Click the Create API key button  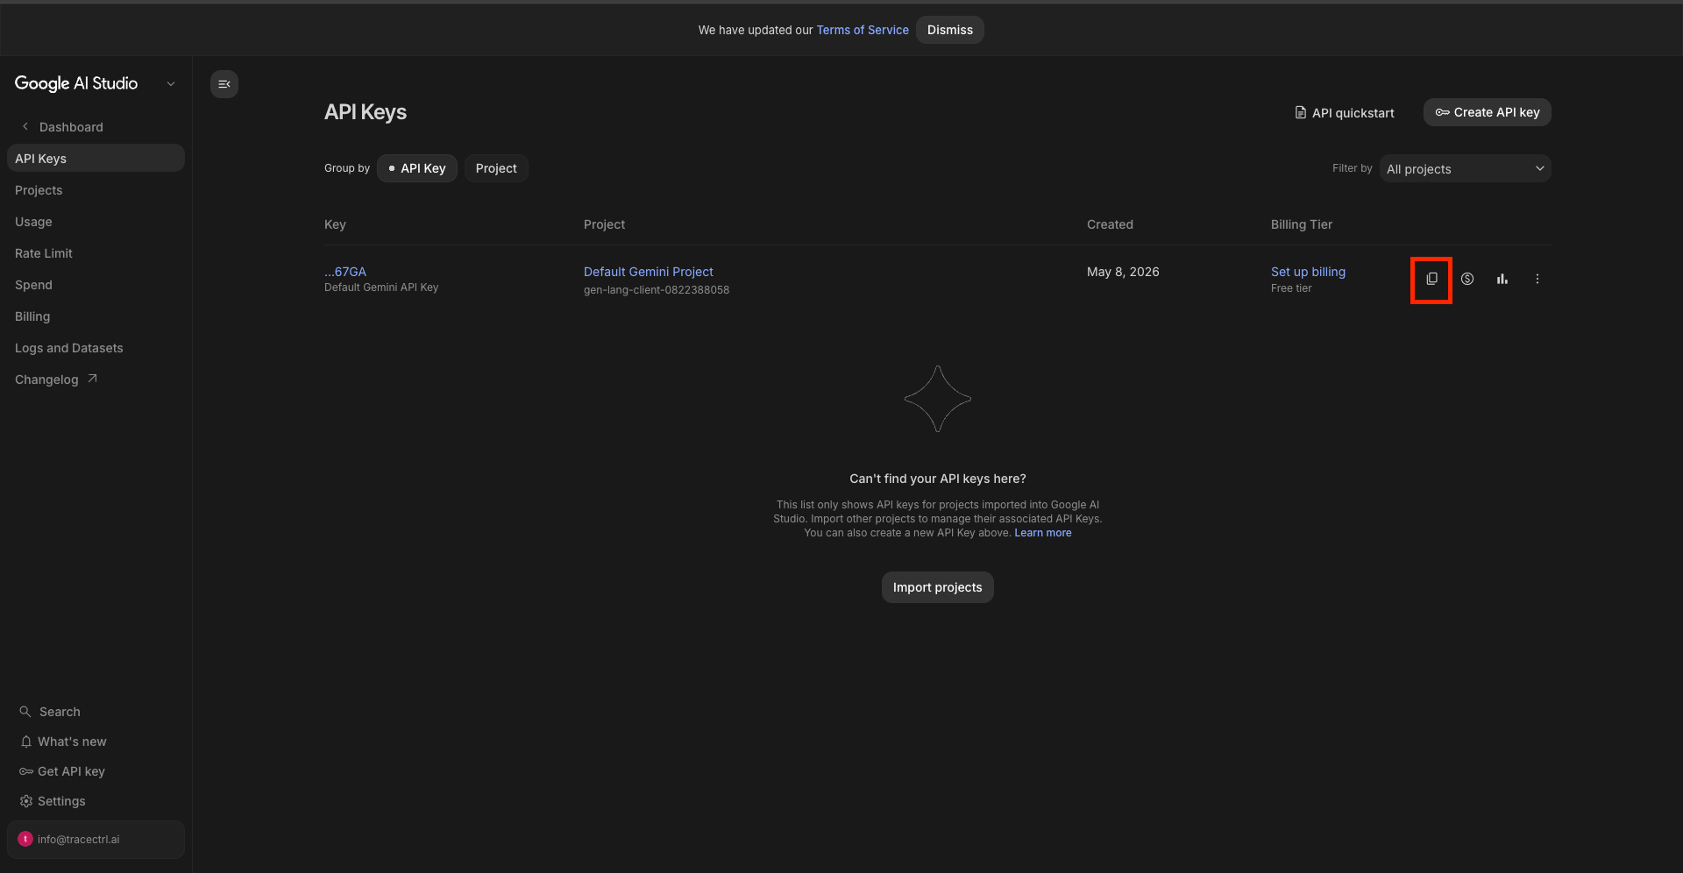1487,112
